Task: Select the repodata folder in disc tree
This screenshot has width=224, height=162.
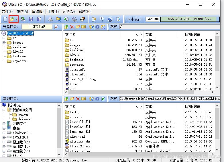Action: [x=19, y=61]
